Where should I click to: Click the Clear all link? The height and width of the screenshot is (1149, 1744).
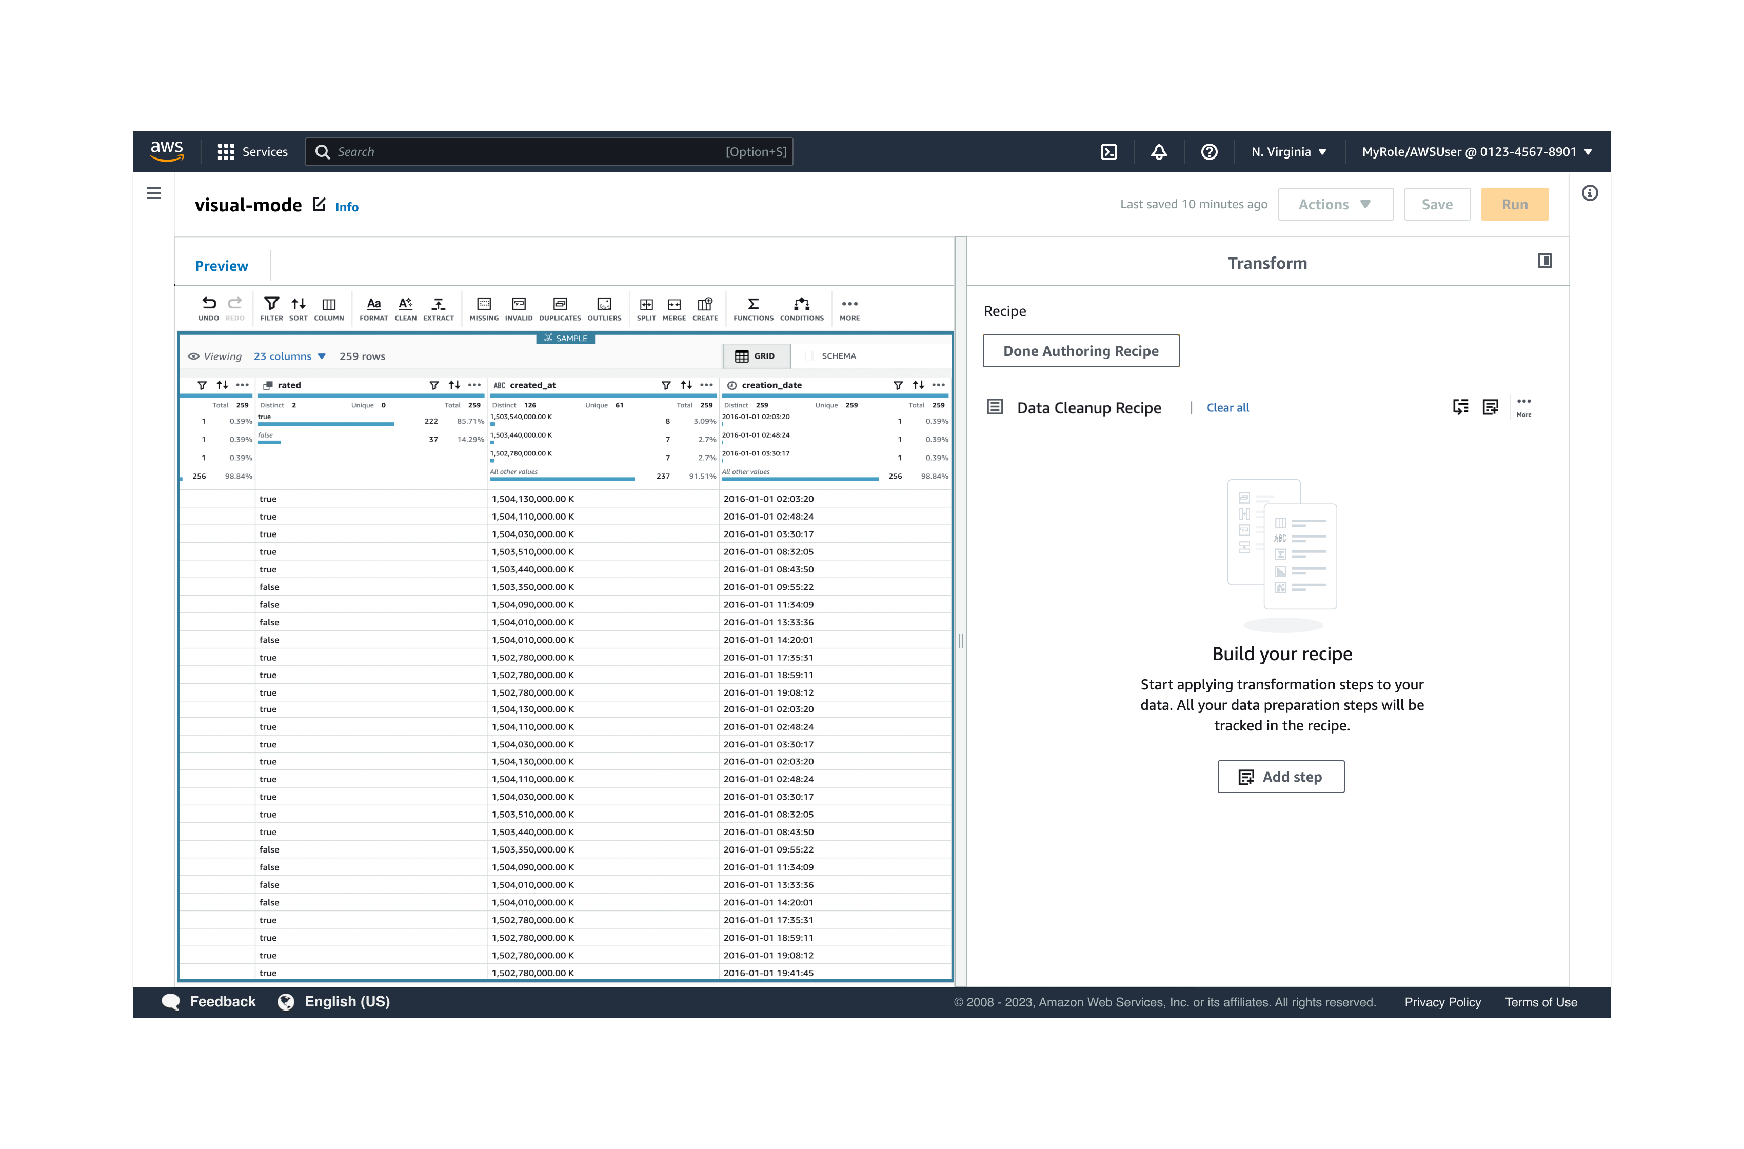click(x=1227, y=407)
